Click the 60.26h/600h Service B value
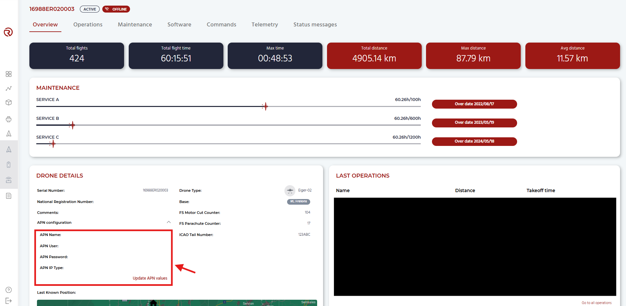The height and width of the screenshot is (306, 626). (408, 118)
